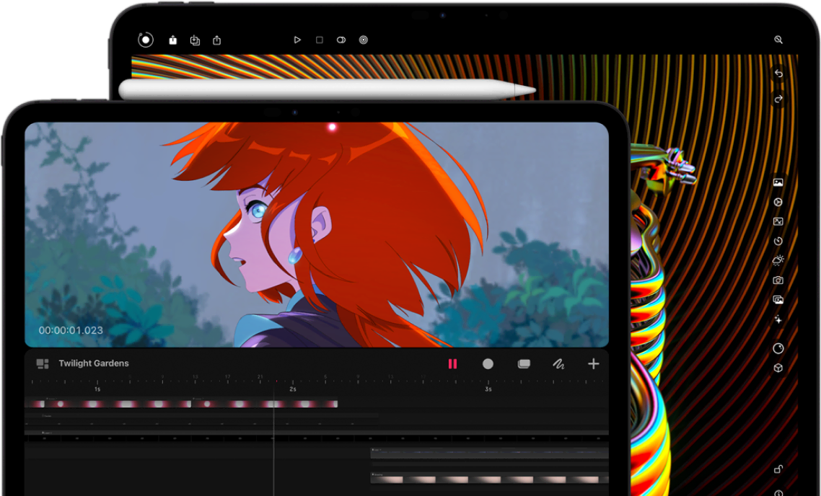The width and height of the screenshot is (821, 496).
Task: Click the concentric circles target icon
Action: [364, 40]
